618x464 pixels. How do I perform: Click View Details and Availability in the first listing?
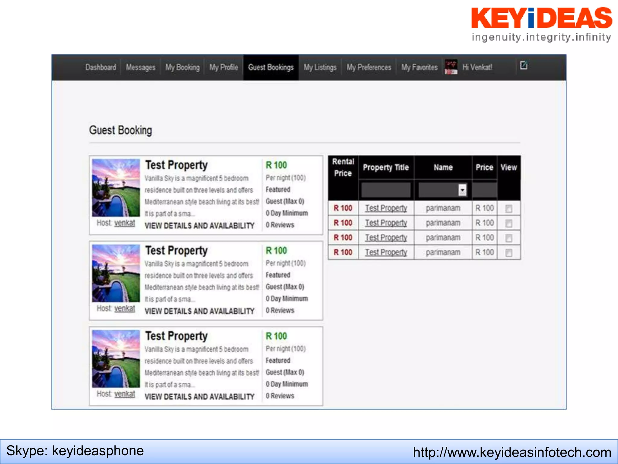pyautogui.click(x=199, y=226)
